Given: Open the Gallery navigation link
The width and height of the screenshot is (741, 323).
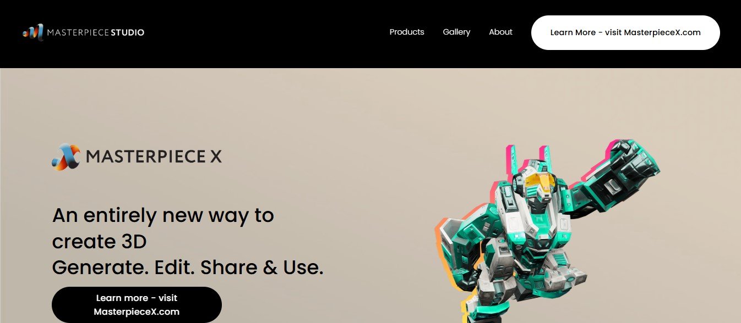Looking at the screenshot, I should click(456, 32).
